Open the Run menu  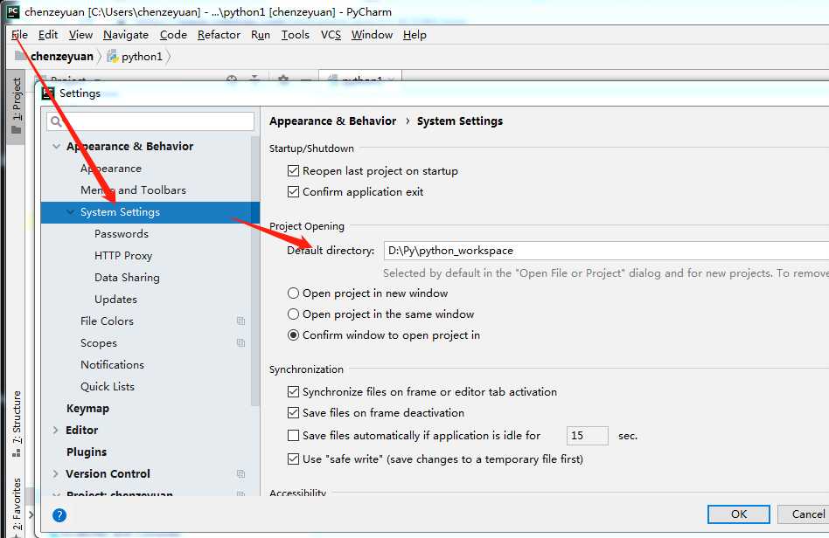click(261, 35)
